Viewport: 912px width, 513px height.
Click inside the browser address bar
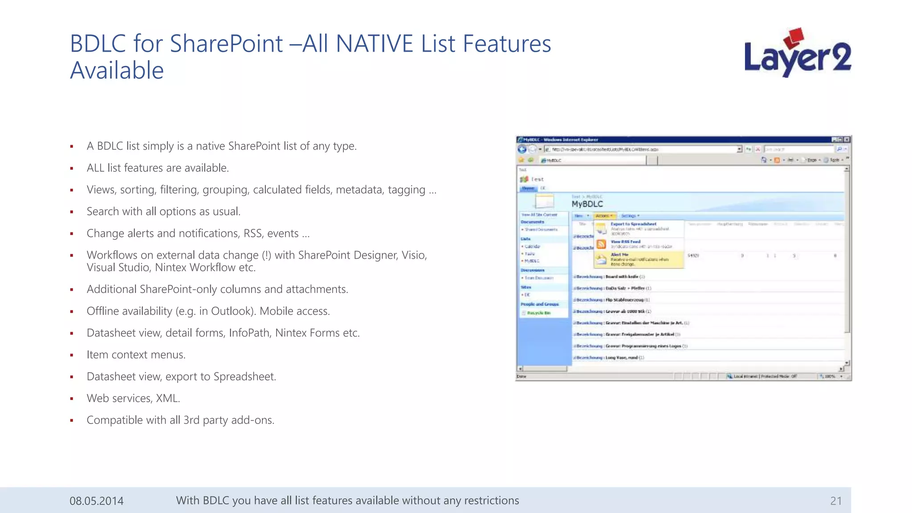(x=640, y=149)
